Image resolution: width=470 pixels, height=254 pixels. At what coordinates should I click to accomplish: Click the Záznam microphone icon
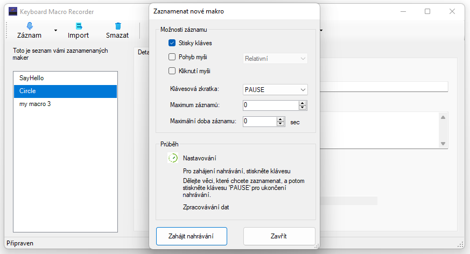pyautogui.click(x=29, y=26)
